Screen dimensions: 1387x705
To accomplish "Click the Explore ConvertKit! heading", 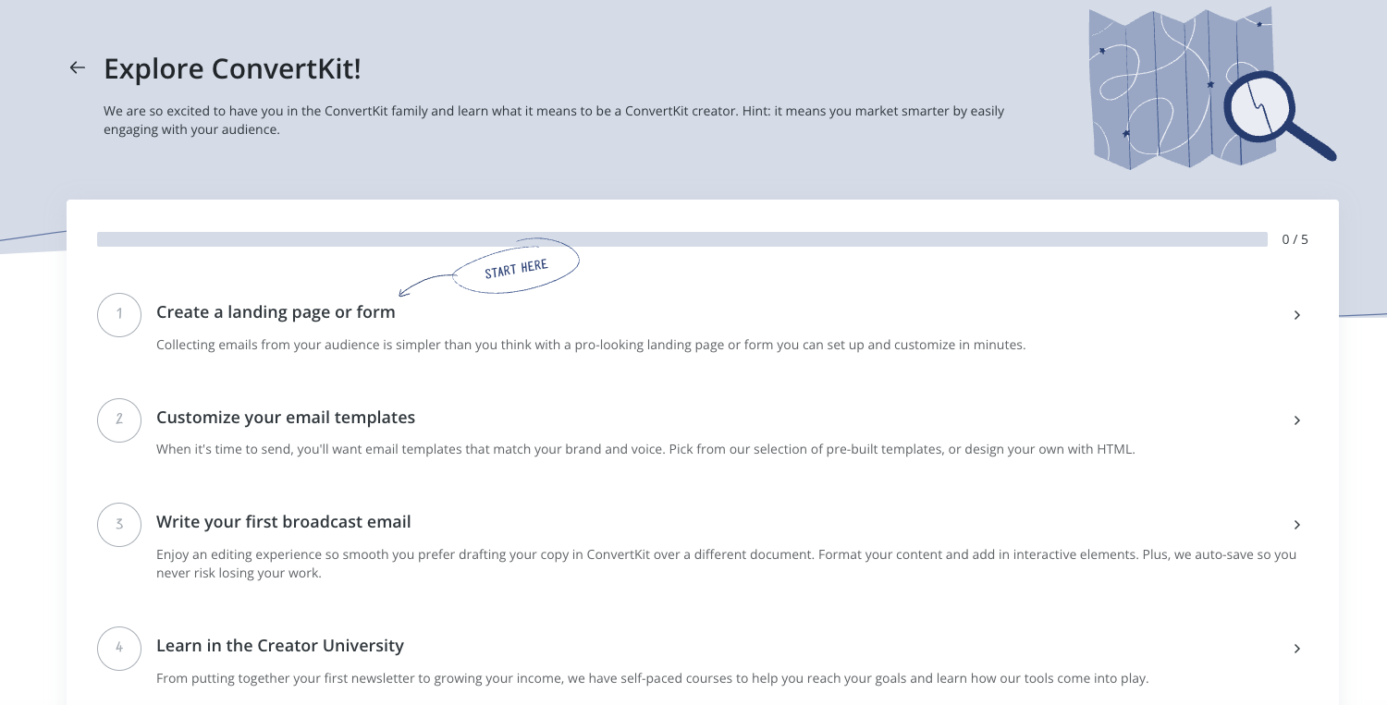I will tap(232, 68).
